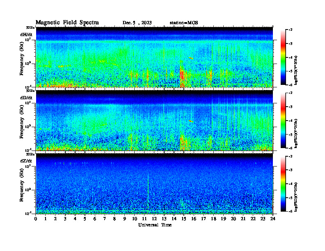Click the -4 value on dD/dt color scale
Screen dimensions: 325x251
pos(290,121)
